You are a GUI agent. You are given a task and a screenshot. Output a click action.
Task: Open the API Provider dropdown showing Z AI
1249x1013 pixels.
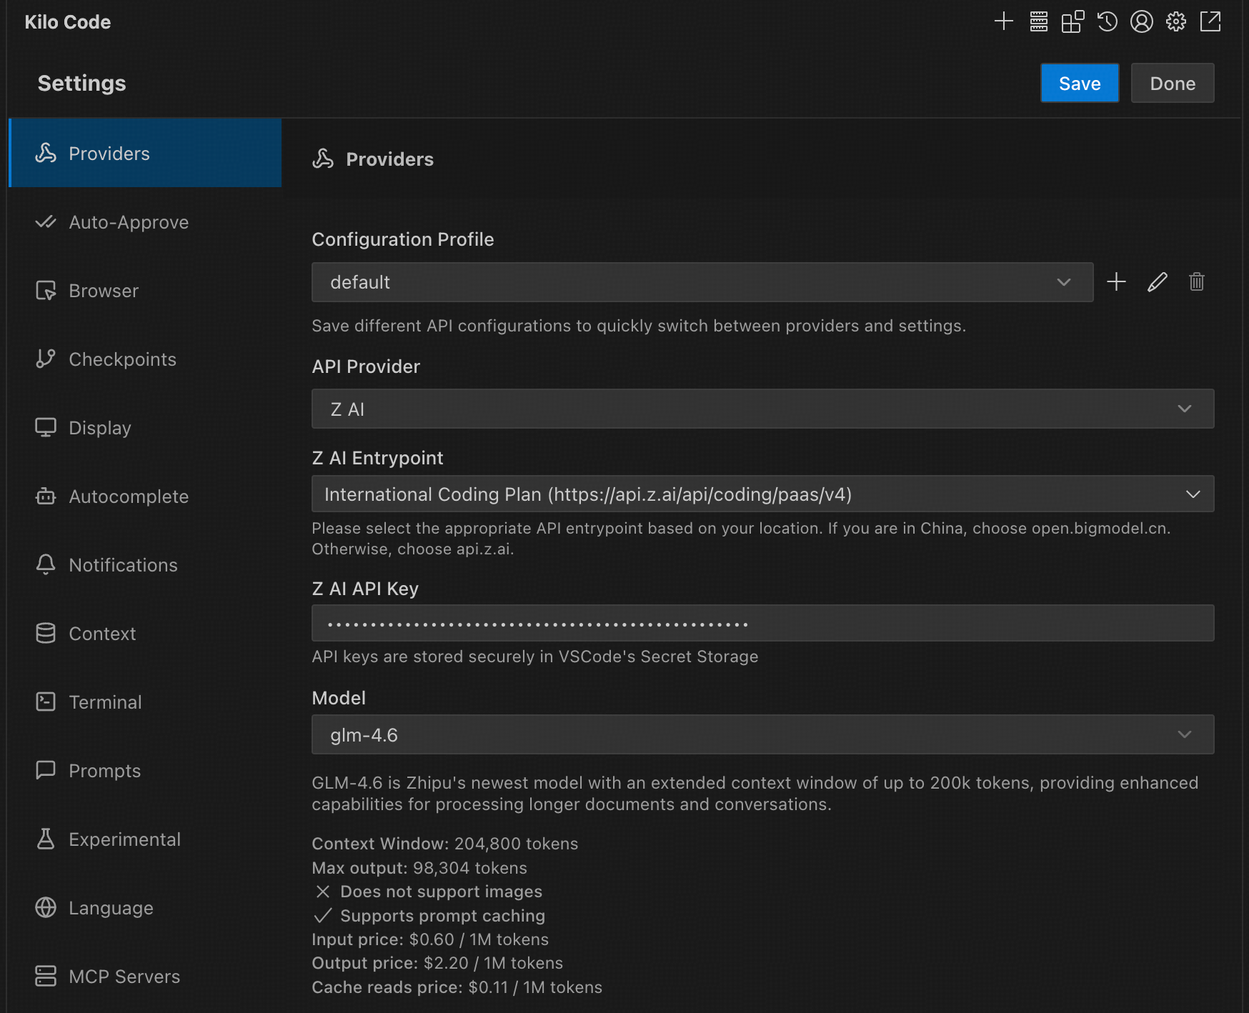[x=762, y=409]
